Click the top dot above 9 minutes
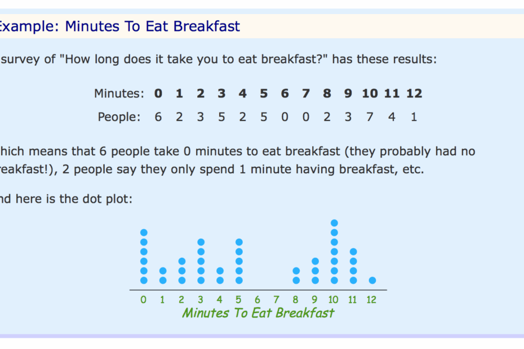The height and width of the screenshot is (349, 524). (x=315, y=261)
